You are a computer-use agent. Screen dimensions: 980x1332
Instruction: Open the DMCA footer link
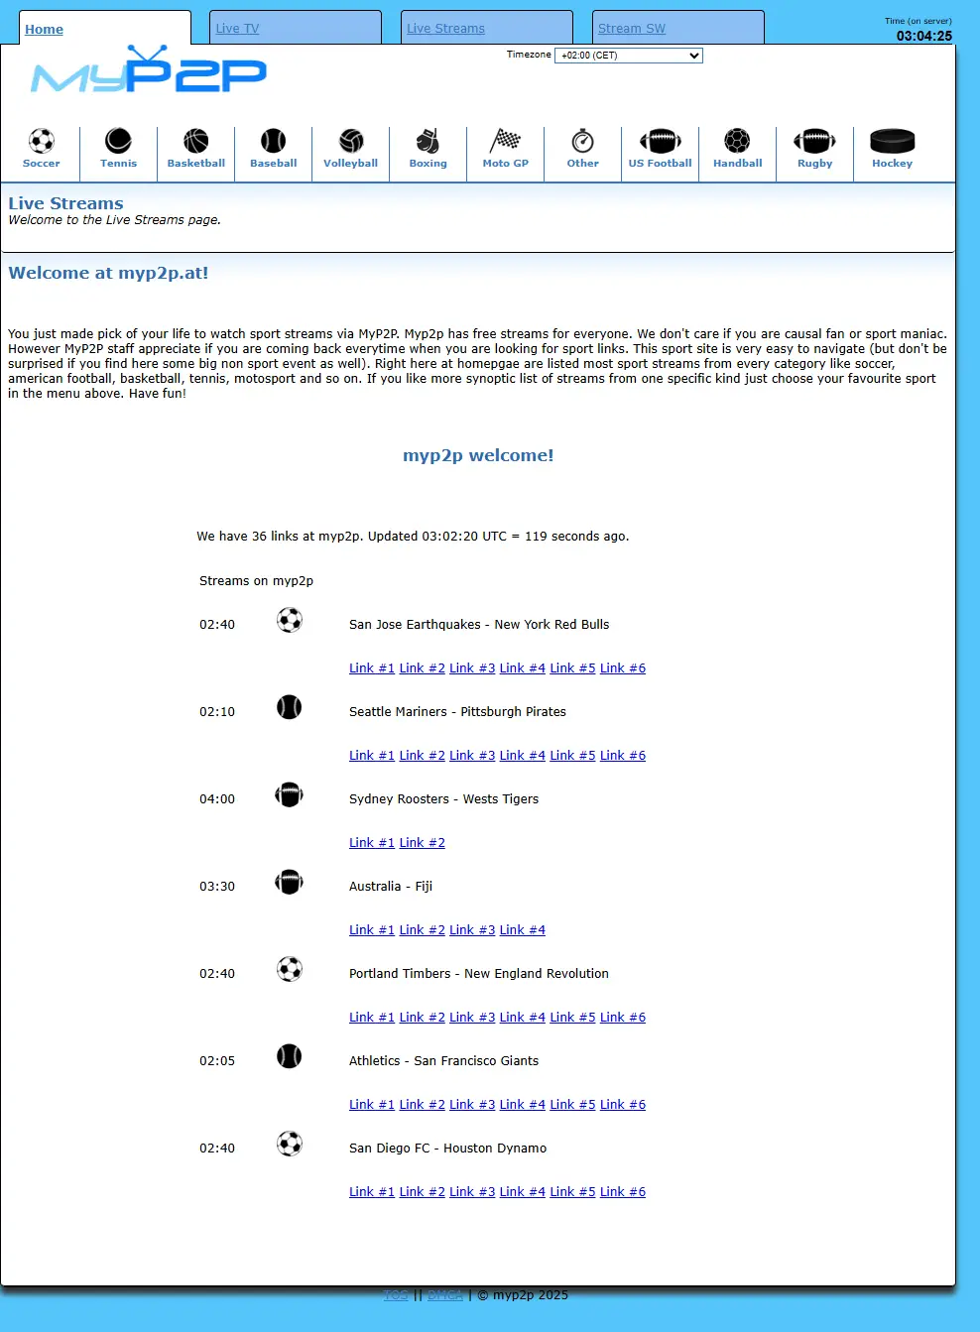(445, 1295)
